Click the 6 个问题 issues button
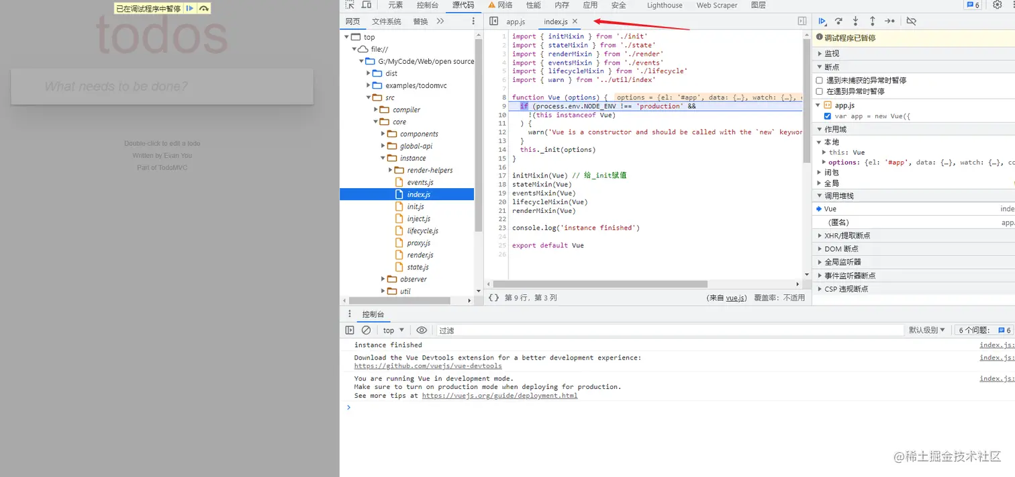 985,330
